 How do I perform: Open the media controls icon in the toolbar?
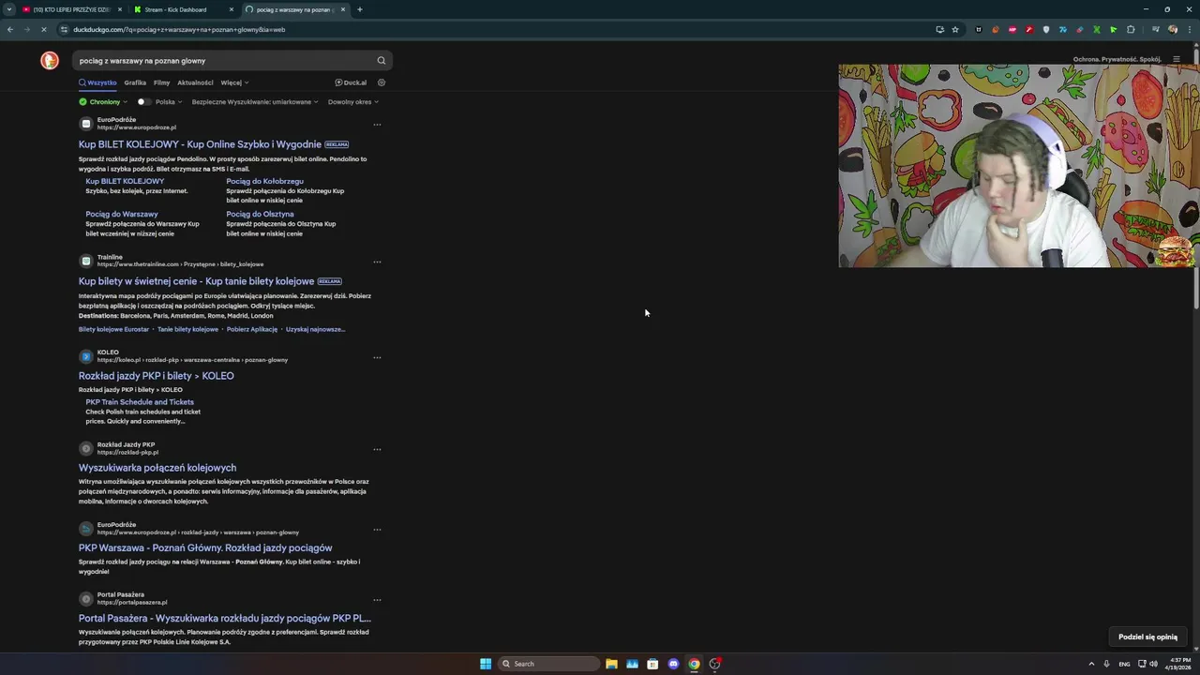coord(1155,29)
